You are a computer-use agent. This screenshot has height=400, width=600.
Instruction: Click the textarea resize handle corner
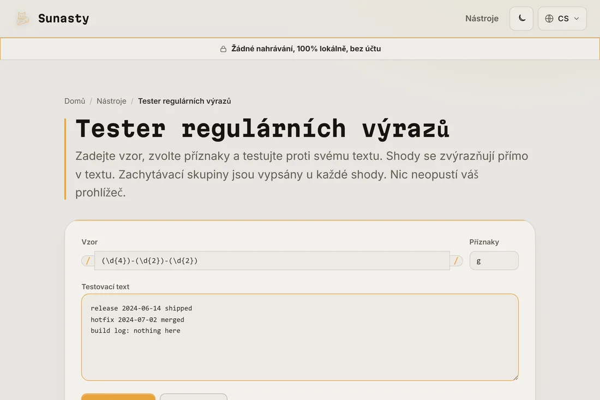pos(515,378)
